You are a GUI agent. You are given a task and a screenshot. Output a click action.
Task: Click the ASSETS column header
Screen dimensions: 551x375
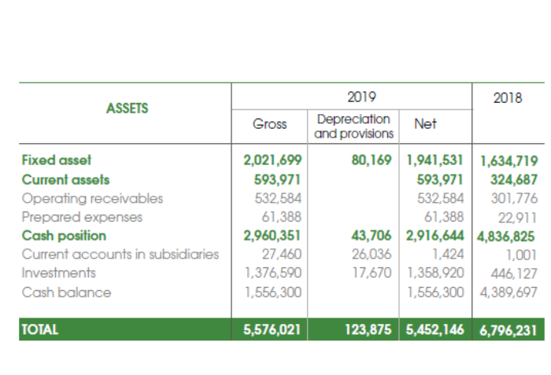click(x=126, y=108)
